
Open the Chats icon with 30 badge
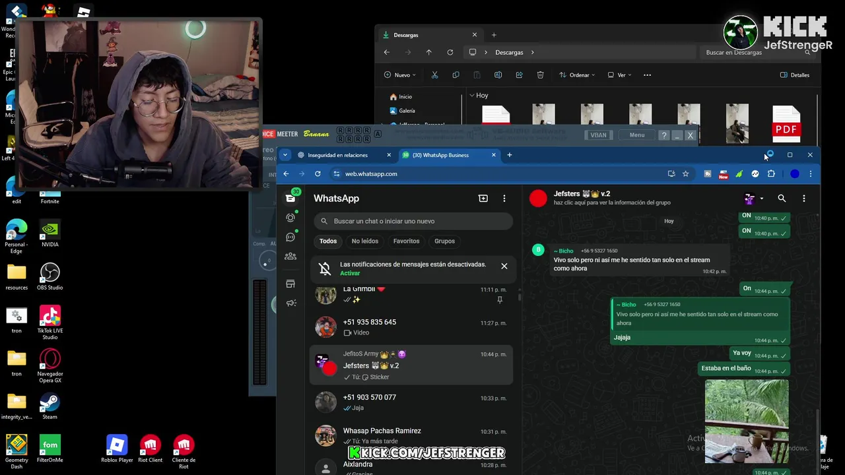(x=290, y=198)
